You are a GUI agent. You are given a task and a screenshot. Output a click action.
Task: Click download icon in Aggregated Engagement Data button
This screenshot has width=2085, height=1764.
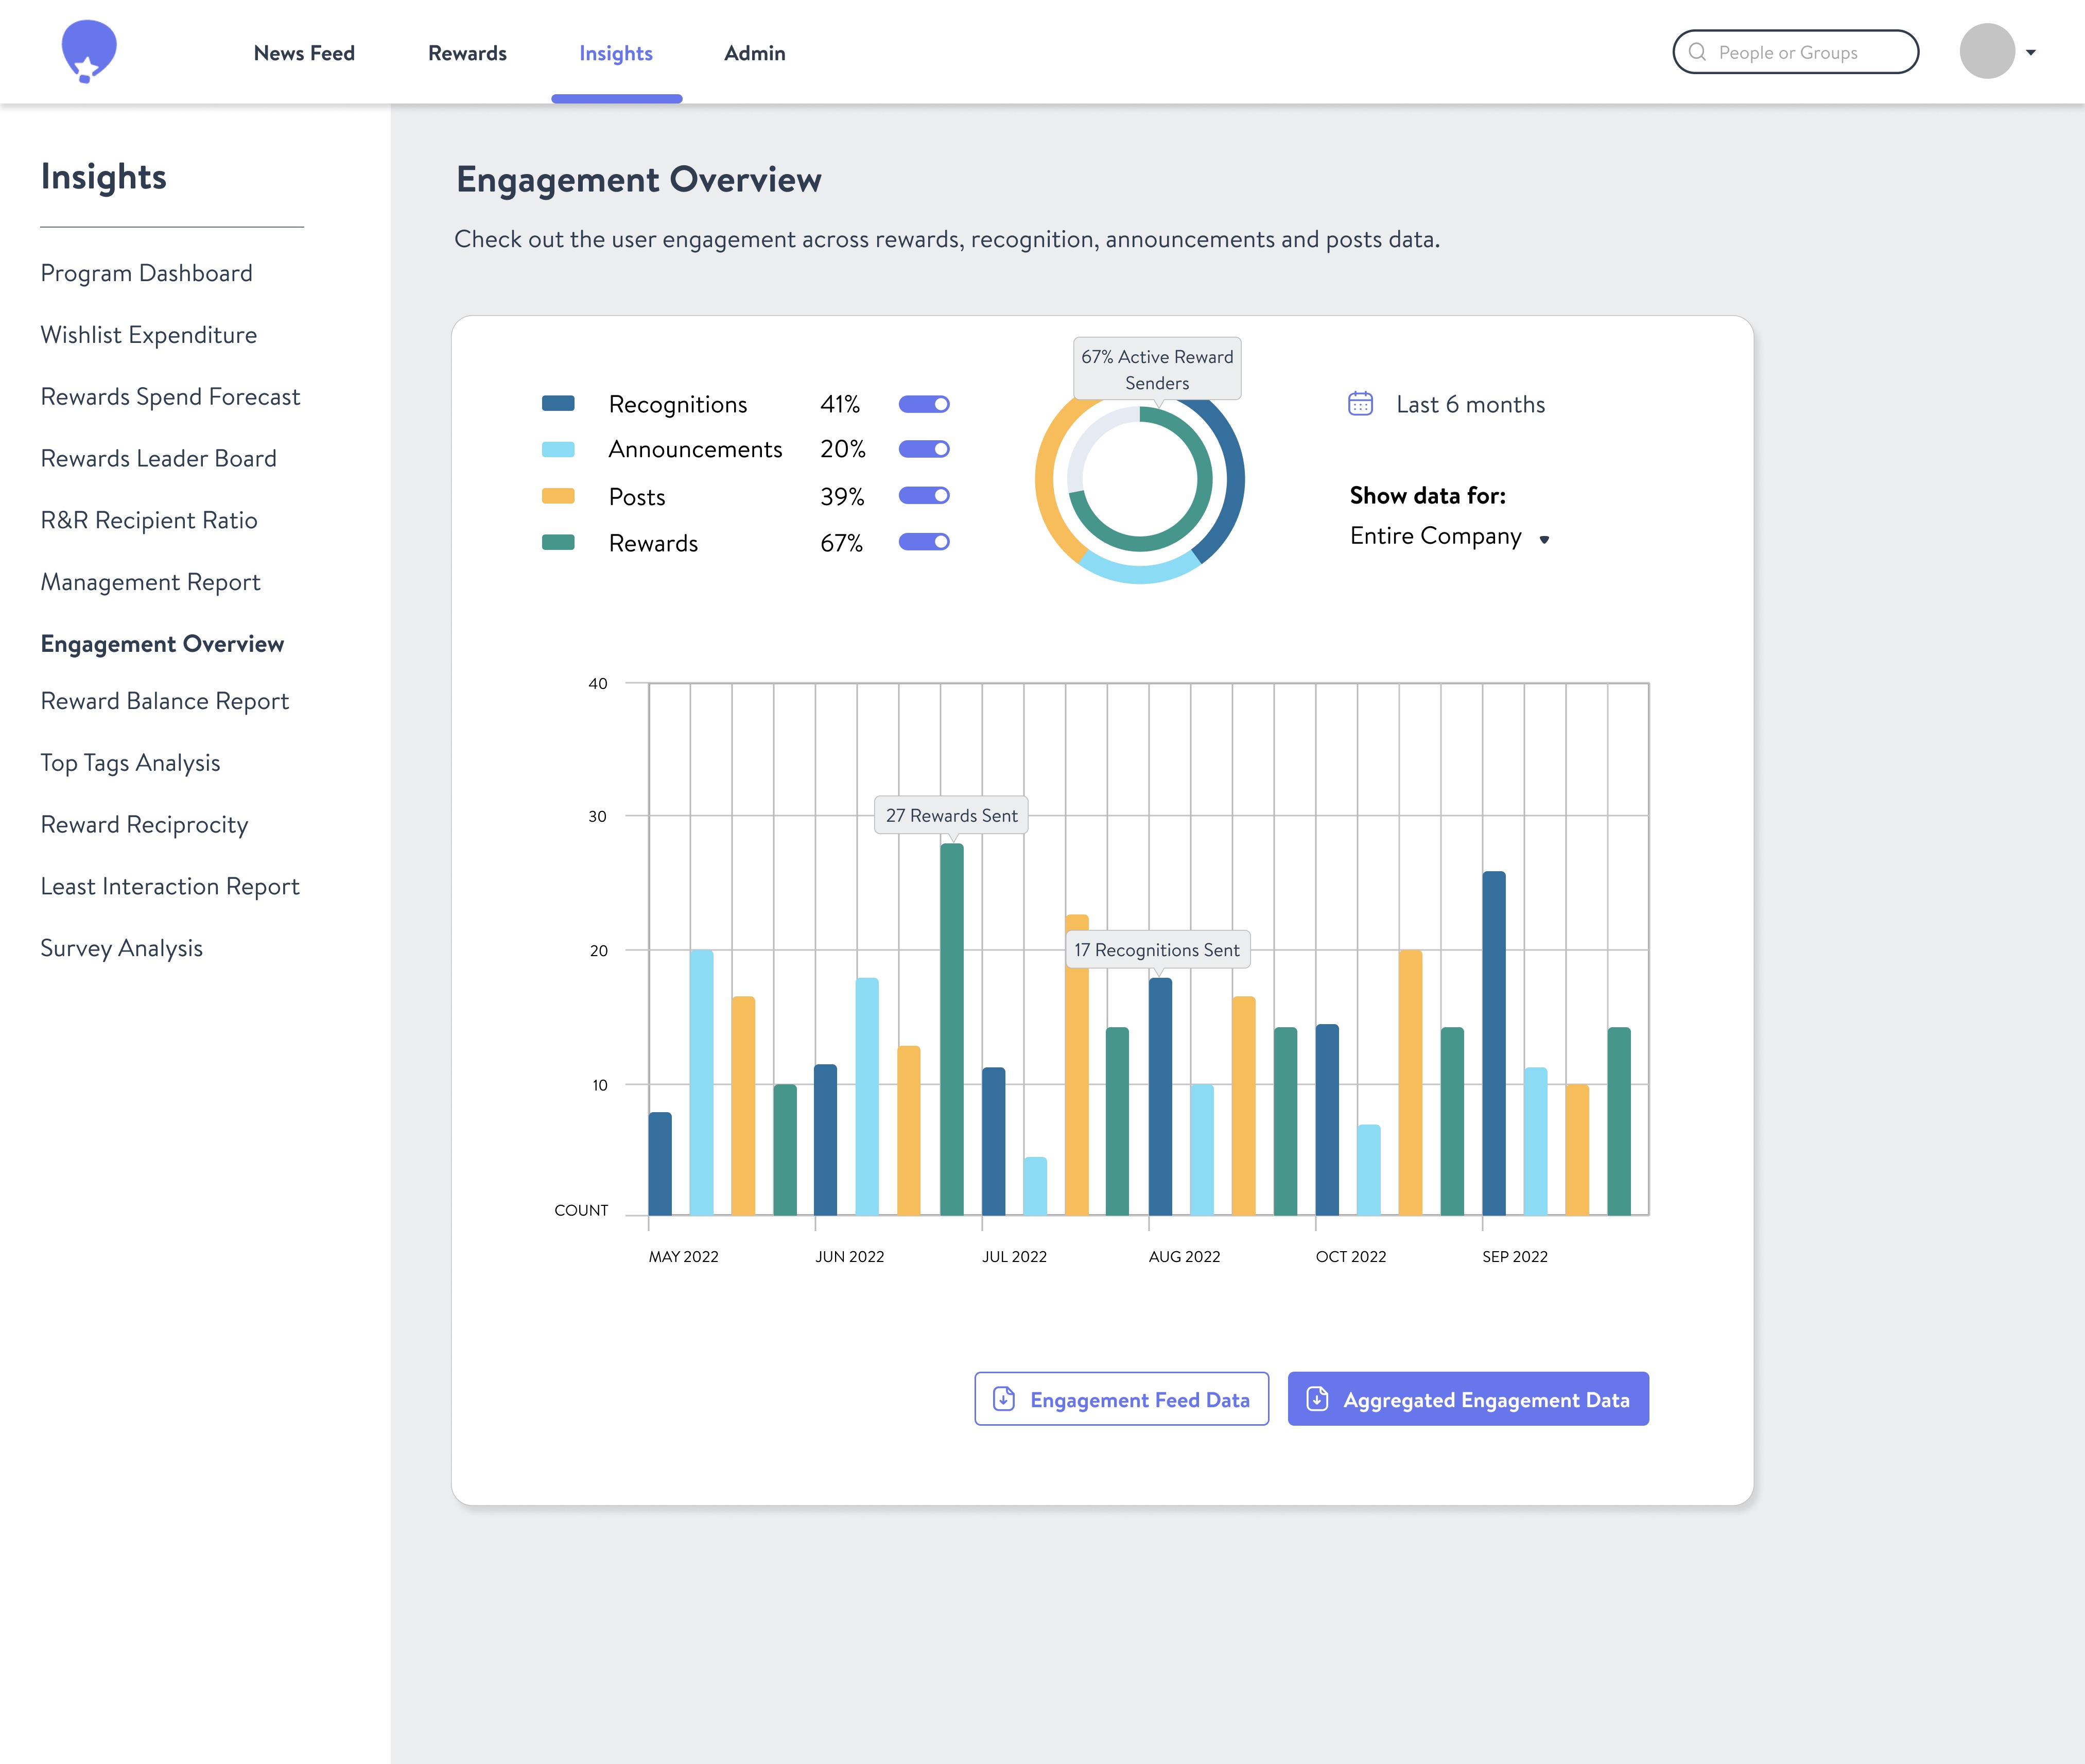point(1317,1399)
